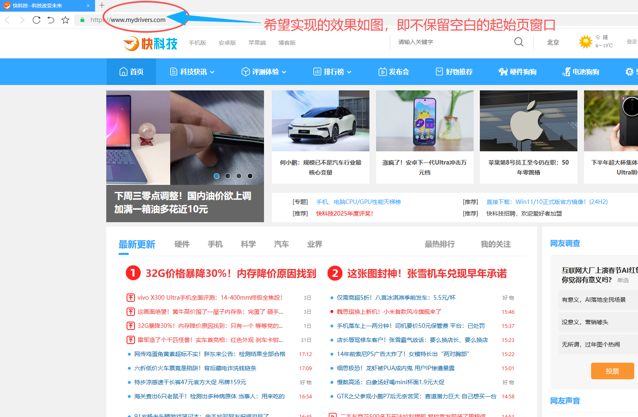Open 硬件狗狗 in the navigation bar
This screenshot has width=638, height=417.
click(x=518, y=72)
